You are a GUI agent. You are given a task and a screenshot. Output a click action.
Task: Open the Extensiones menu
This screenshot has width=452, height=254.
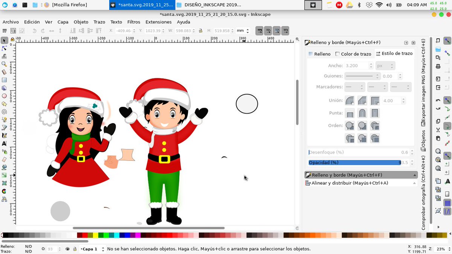(x=159, y=22)
